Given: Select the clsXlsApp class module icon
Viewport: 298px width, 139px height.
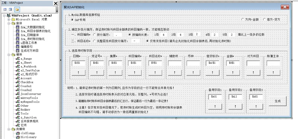Looking at the screenshot, I should [18, 133].
